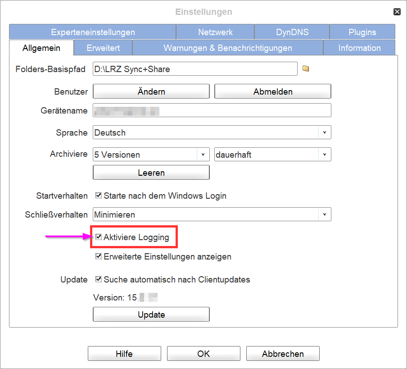The image size is (407, 369).
Task: Disable the Aktiviere Logging checkbox
Action: coord(99,237)
